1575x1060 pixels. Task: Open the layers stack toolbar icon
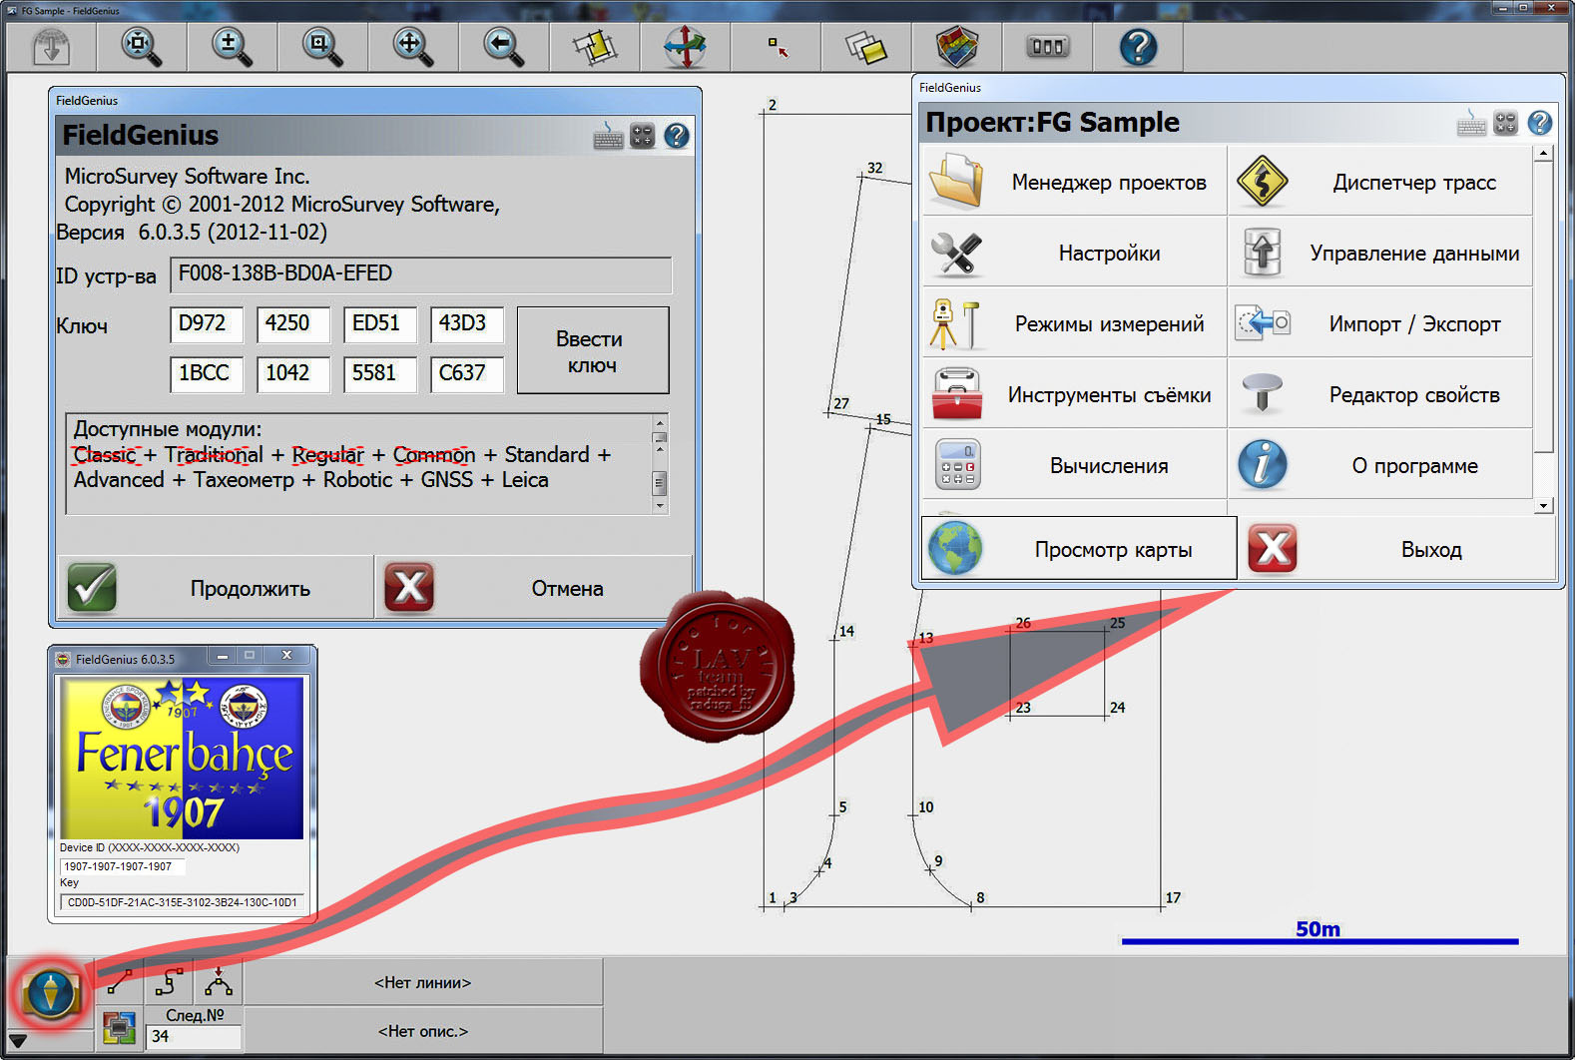pyautogui.click(x=865, y=46)
